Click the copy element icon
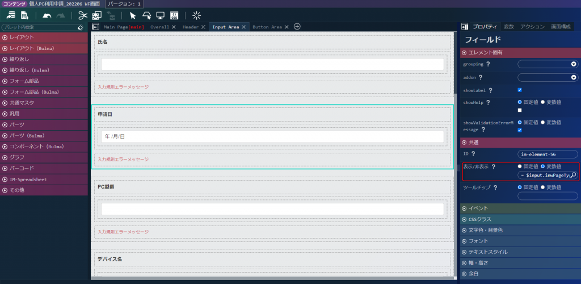This screenshot has width=581, height=284. tap(96, 15)
